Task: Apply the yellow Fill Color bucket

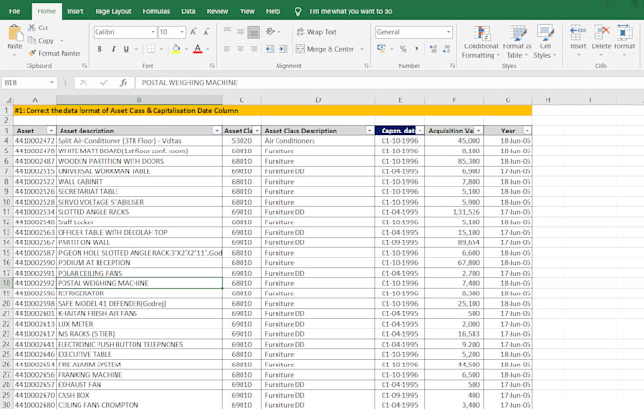Action: (x=176, y=49)
